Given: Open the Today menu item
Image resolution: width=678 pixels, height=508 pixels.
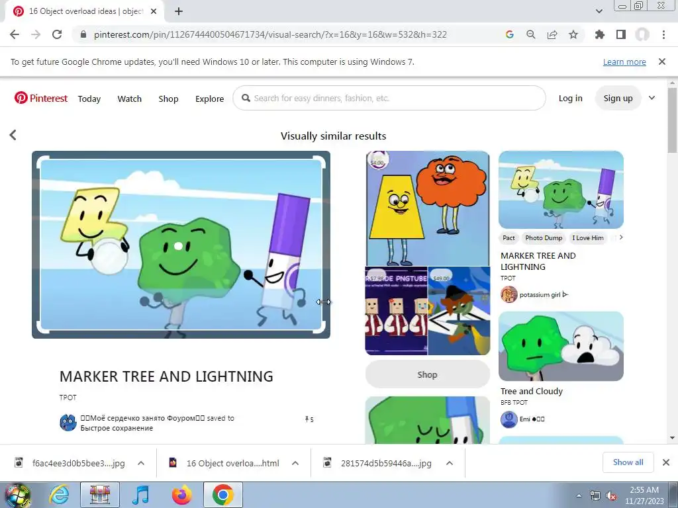Looking at the screenshot, I should tap(89, 99).
